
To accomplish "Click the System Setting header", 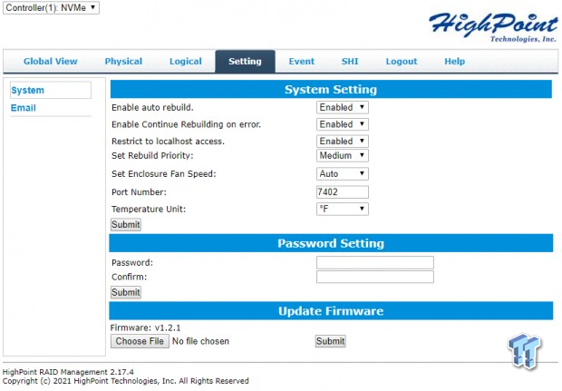I will (331, 89).
